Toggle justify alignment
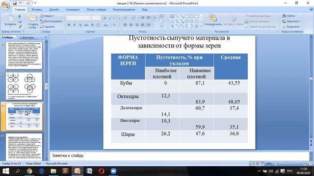 click(143, 25)
